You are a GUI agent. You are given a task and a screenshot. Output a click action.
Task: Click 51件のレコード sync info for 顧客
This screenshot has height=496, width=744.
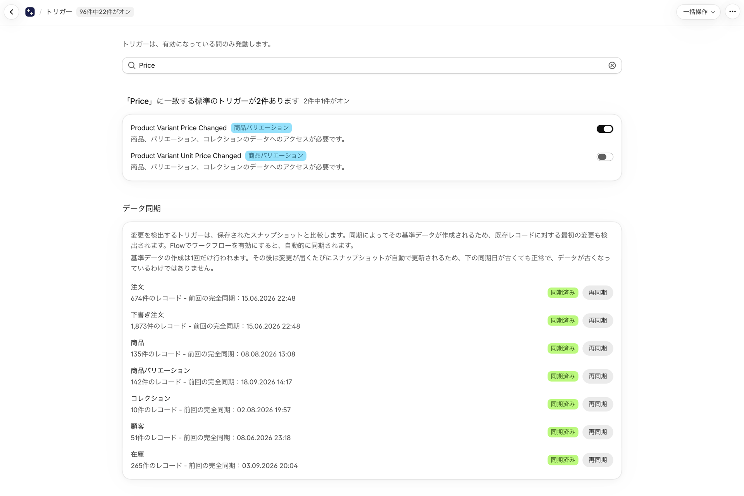click(x=210, y=438)
